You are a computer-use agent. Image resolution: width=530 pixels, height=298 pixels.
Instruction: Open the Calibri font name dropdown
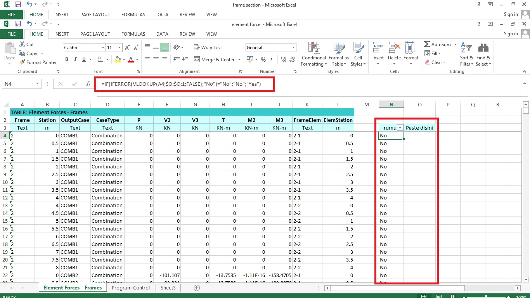coord(103,48)
